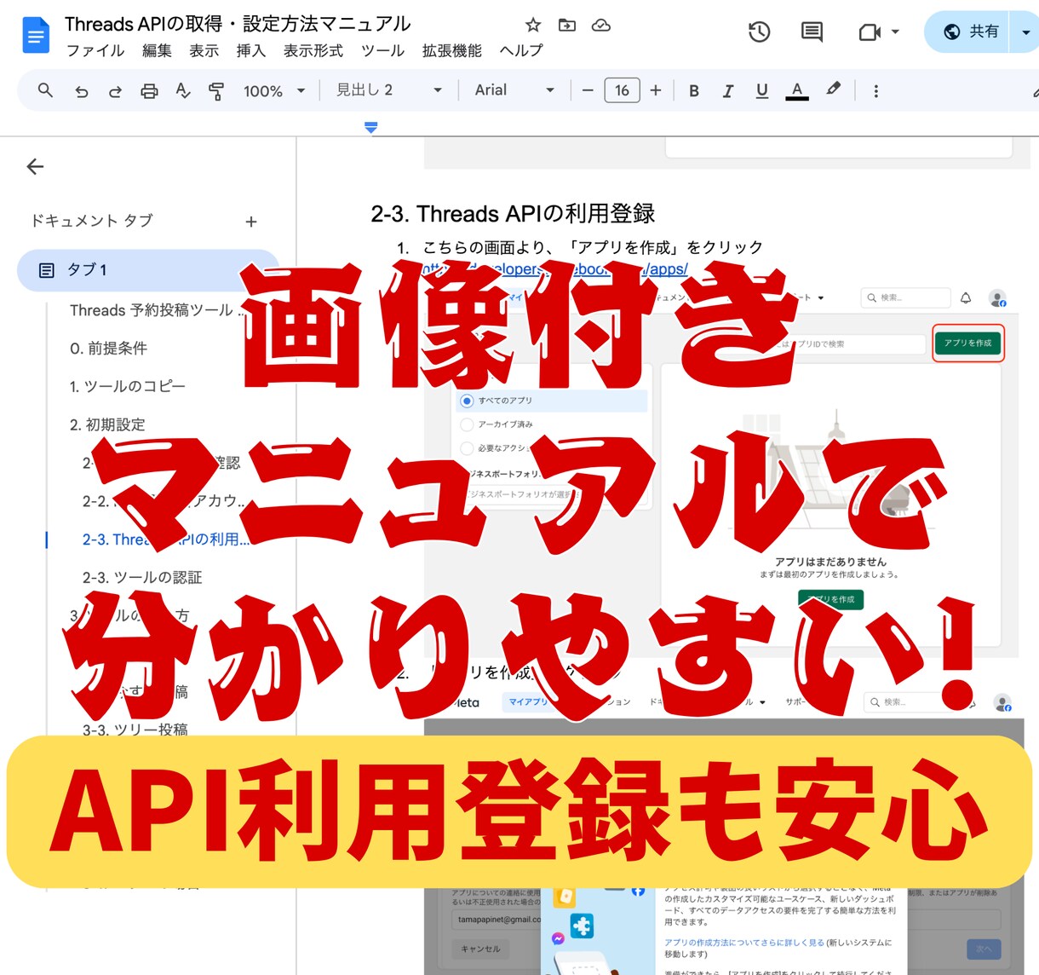This screenshot has width=1039, height=975.
Task: Select the paint format tool
Action: pyautogui.click(x=216, y=91)
